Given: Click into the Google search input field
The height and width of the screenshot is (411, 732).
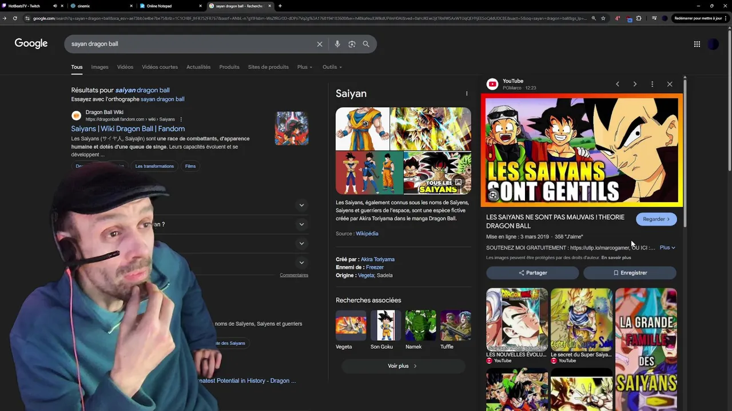Looking at the screenshot, I should [x=192, y=44].
